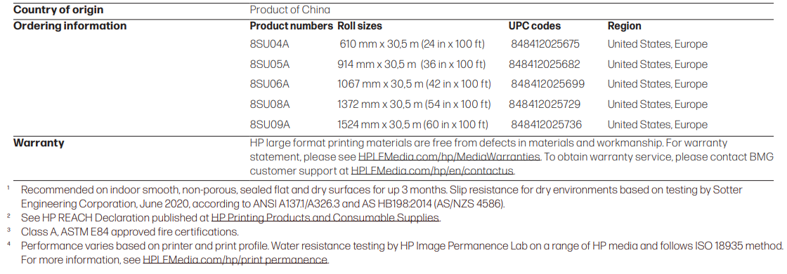The width and height of the screenshot is (787, 274).
Task: Select product number 8SU06A
Action: pos(270,84)
